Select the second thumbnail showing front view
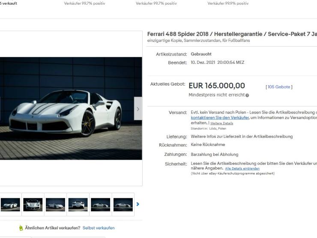Viewport: 317px width, 238px height. 33,205
